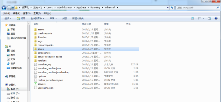The height and width of the screenshot is (102, 221).
Task: Open the 查看(V) menu
Action: coord(27,13)
